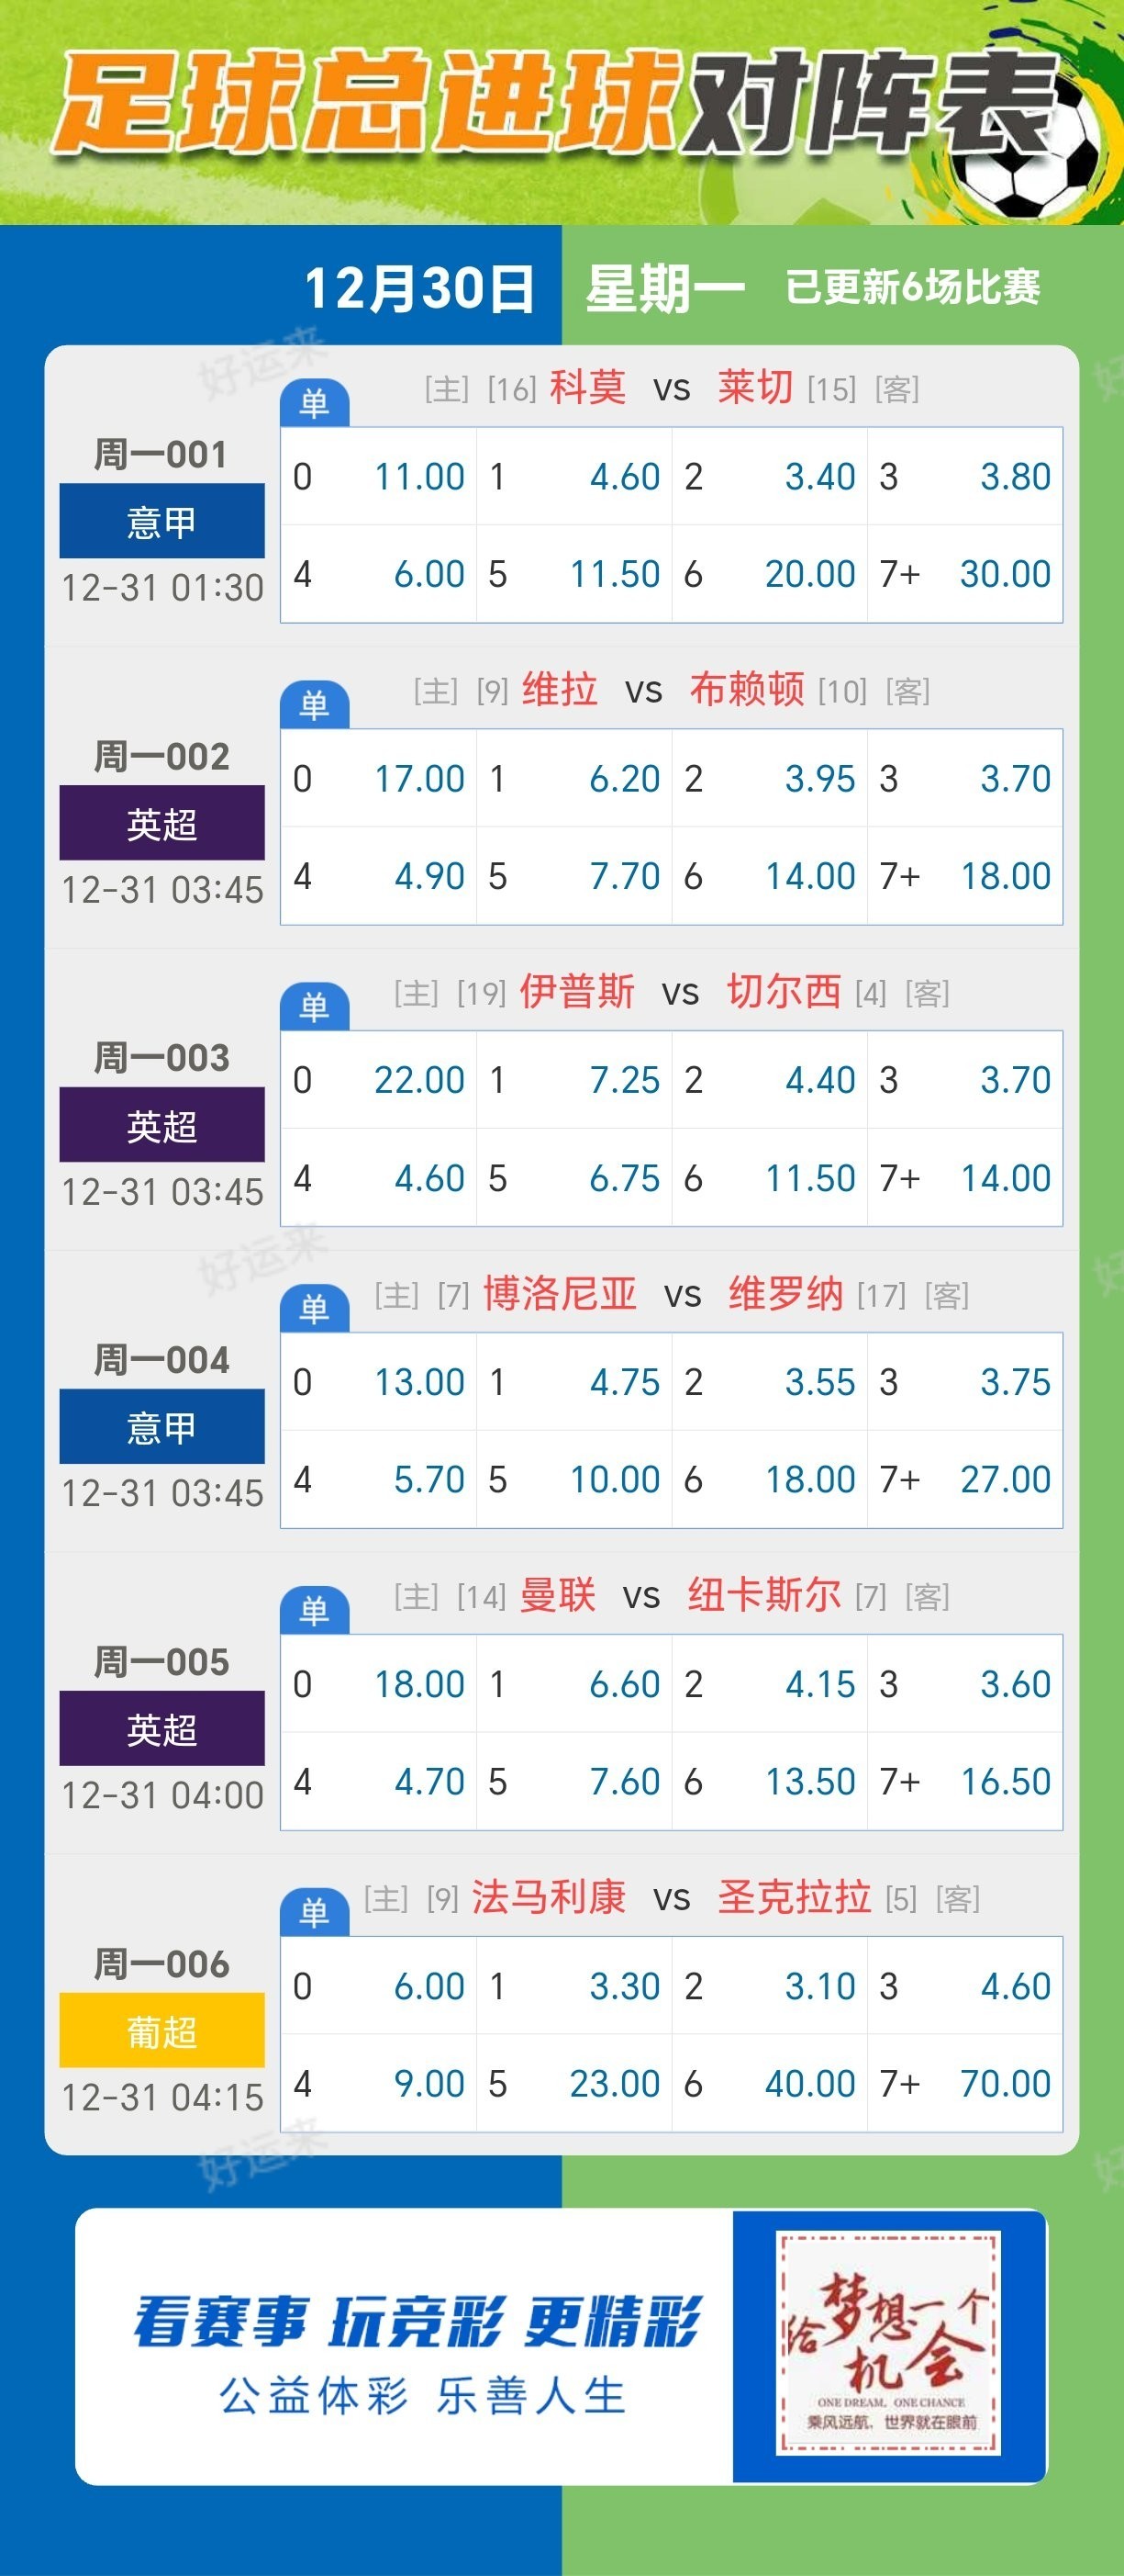Select 意甲 league label for match 周一001
1124x2576 pixels.
pos(161,521)
